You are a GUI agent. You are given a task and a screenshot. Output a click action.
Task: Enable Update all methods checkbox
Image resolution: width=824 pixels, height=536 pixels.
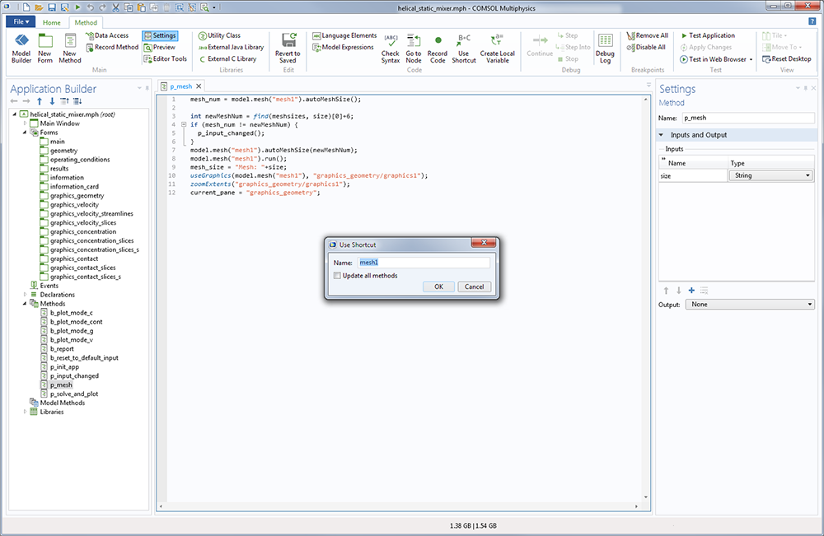pos(338,275)
